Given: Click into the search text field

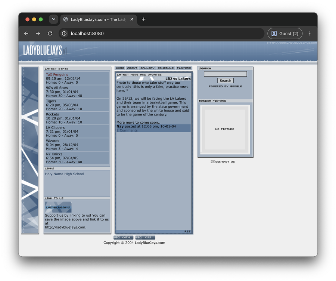Looking at the screenshot, I should tap(225, 74).
